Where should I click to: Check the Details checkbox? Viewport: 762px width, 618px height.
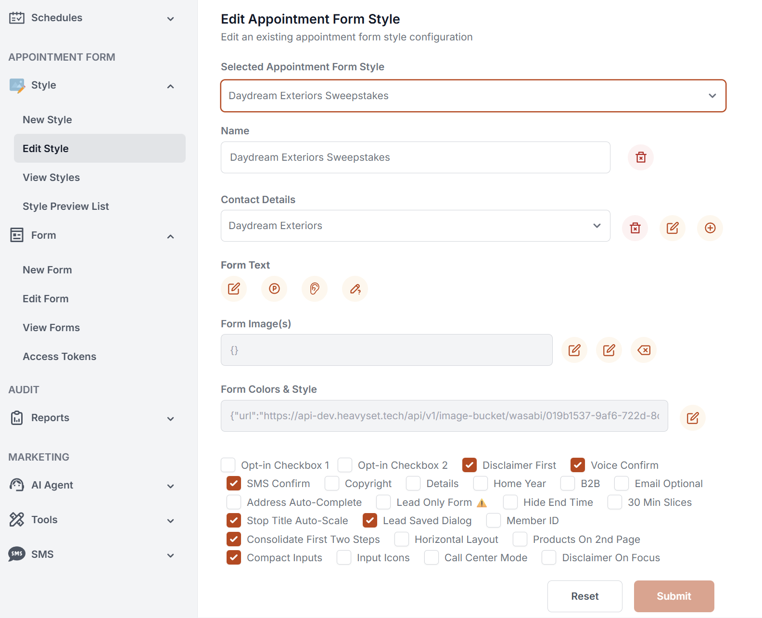(x=413, y=483)
